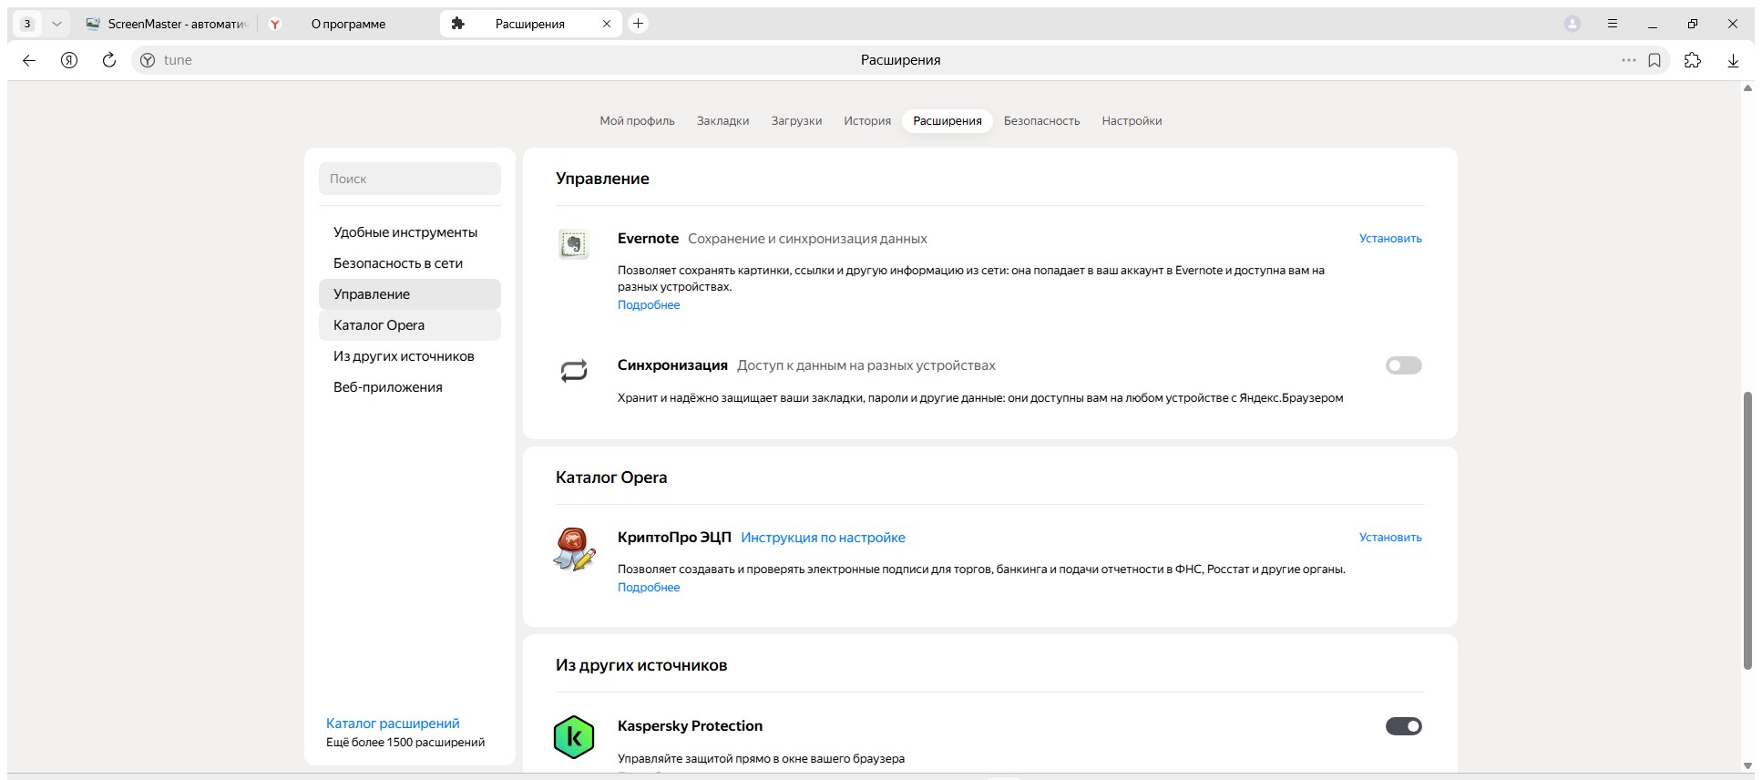Viewport: 1762px width, 780px height.
Task: Click the scrollbar down arrow
Action: pos(1747,765)
